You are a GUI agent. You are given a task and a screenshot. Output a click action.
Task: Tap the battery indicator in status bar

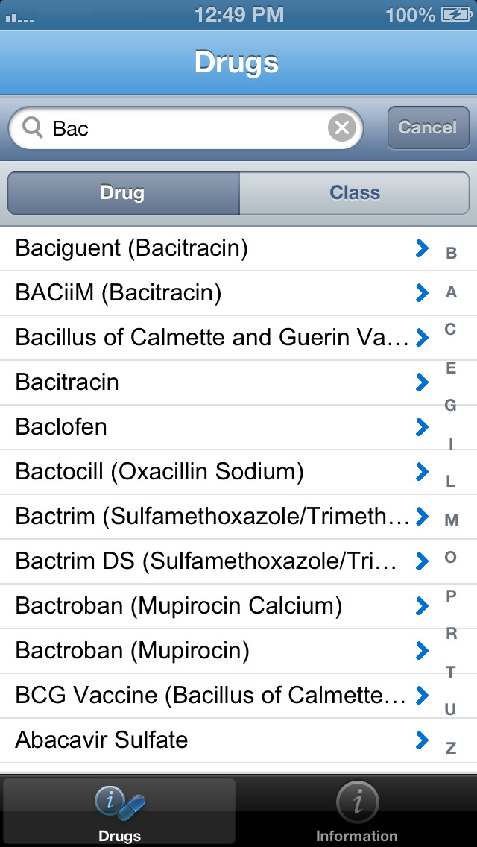click(x=455, y=14)
